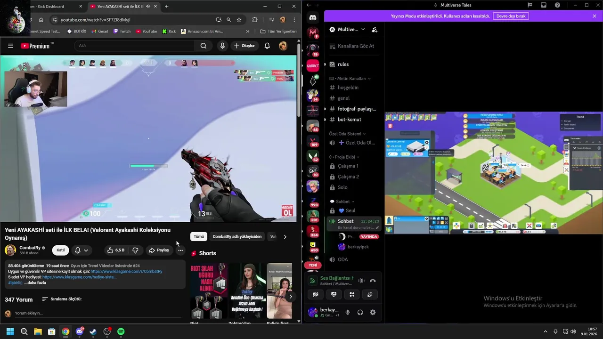This screenshot has width=603, height=339.
Task: Open Discord noise suppression waveform icon
Action: [361, 281]
